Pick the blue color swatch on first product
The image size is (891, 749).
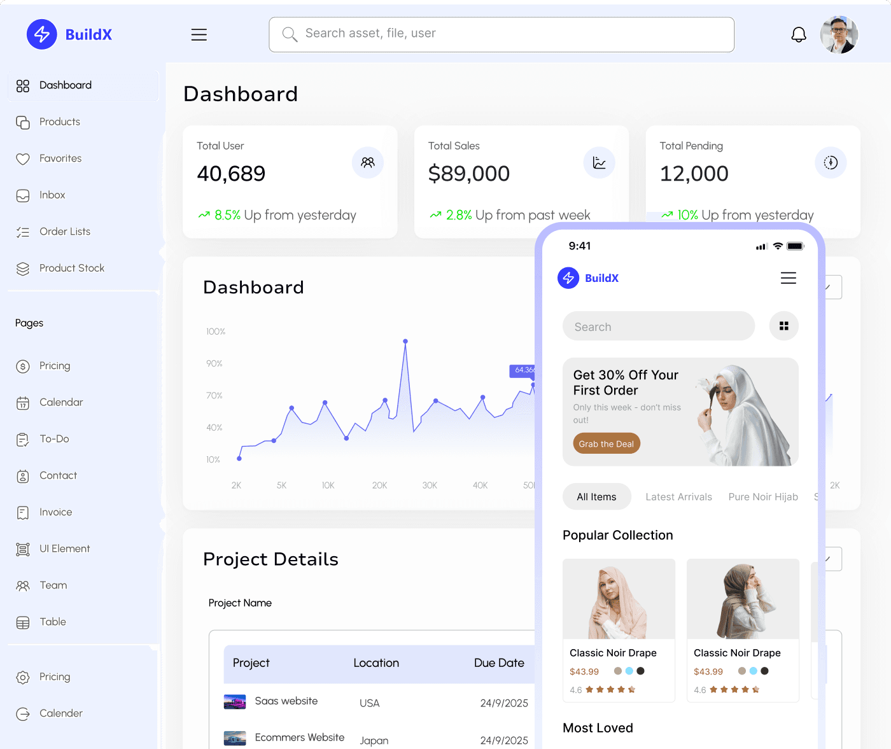coord(629,671)
